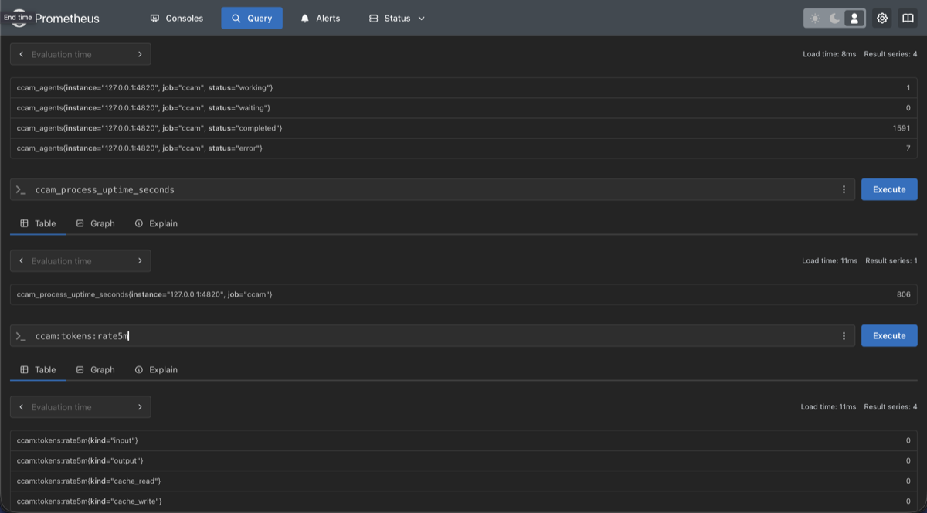Open the Alerts page
Image resolution: width=927 pixels, height=513 pixels.
[320, 19]
